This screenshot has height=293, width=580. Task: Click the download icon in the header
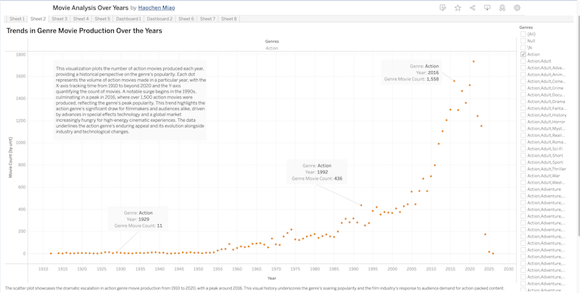click(x=487, y=7)
